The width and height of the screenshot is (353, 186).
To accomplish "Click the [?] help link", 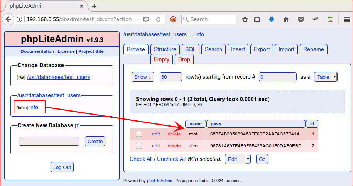I will pyautogui.click(x=77, y=126).
